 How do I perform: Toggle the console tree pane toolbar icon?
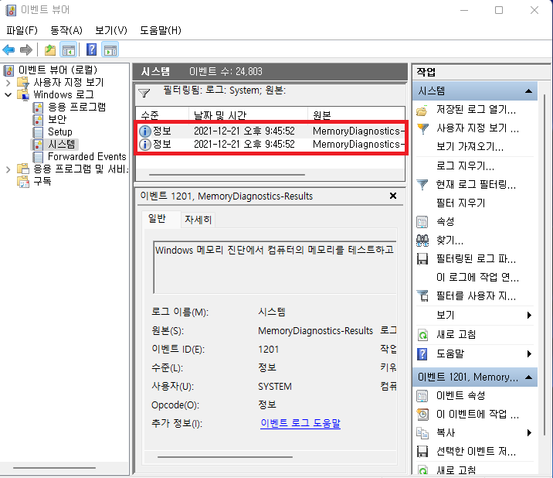click(x=69, y=50)
